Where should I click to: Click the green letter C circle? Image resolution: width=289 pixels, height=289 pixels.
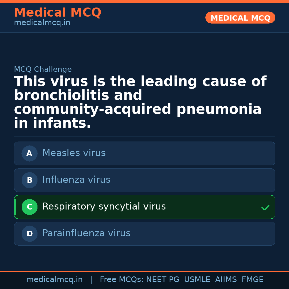click(x=29, y=207)
